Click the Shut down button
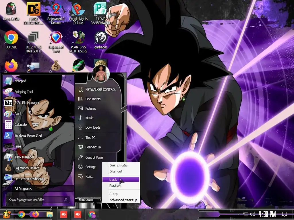 click(86, 200)
